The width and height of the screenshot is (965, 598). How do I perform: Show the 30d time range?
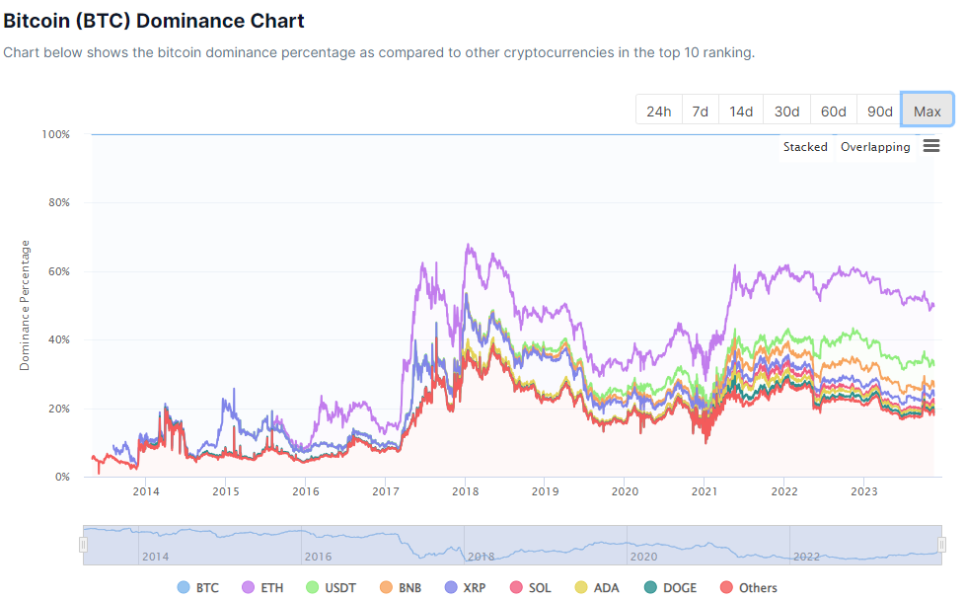[x=786, y=111]
